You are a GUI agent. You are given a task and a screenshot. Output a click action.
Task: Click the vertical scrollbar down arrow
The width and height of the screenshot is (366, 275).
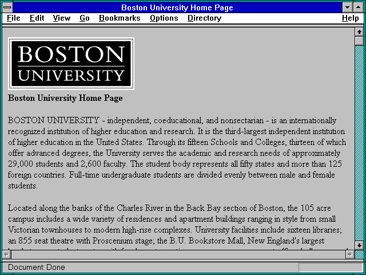point(359,245)
